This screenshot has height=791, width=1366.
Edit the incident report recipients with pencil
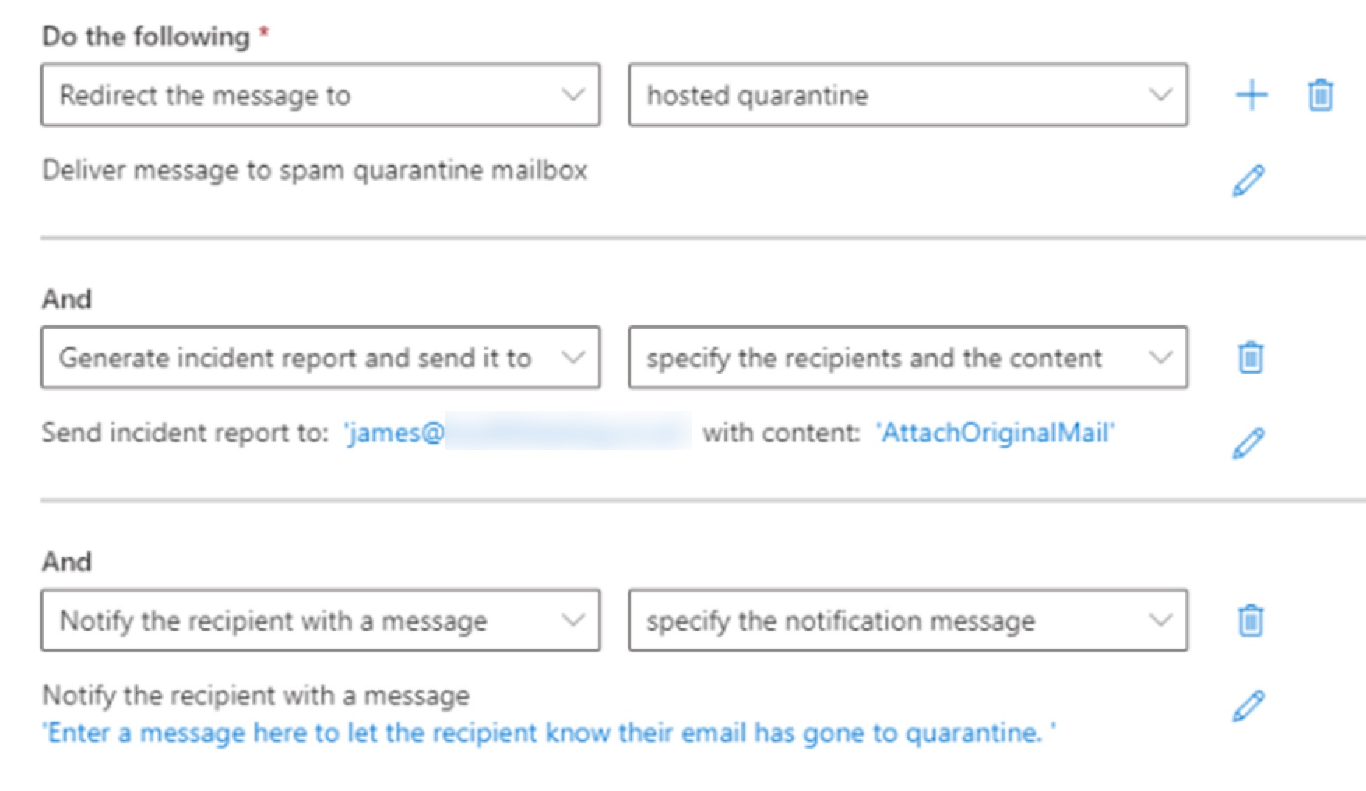click(1248, 443)
